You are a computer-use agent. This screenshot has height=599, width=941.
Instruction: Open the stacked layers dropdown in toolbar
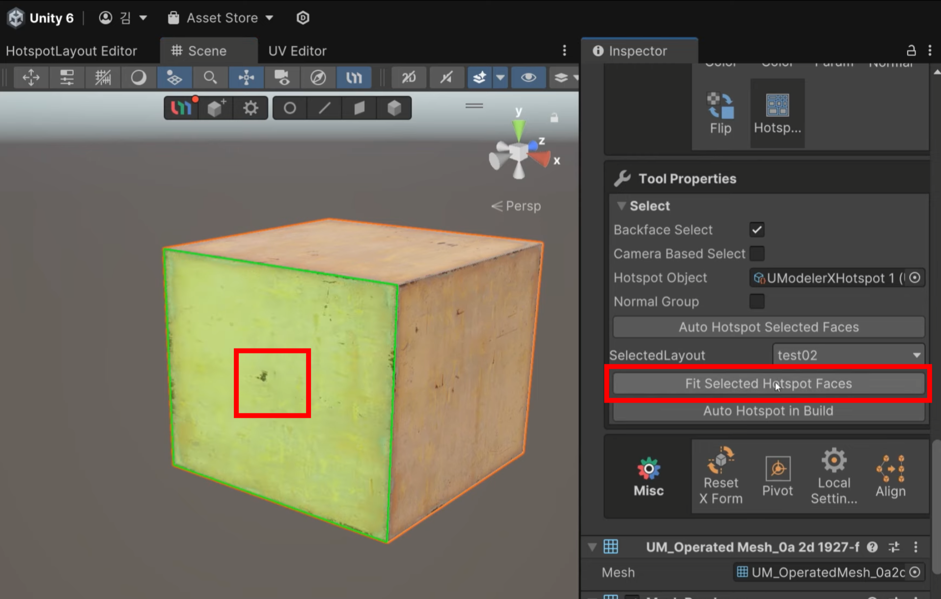click(564, 78)
